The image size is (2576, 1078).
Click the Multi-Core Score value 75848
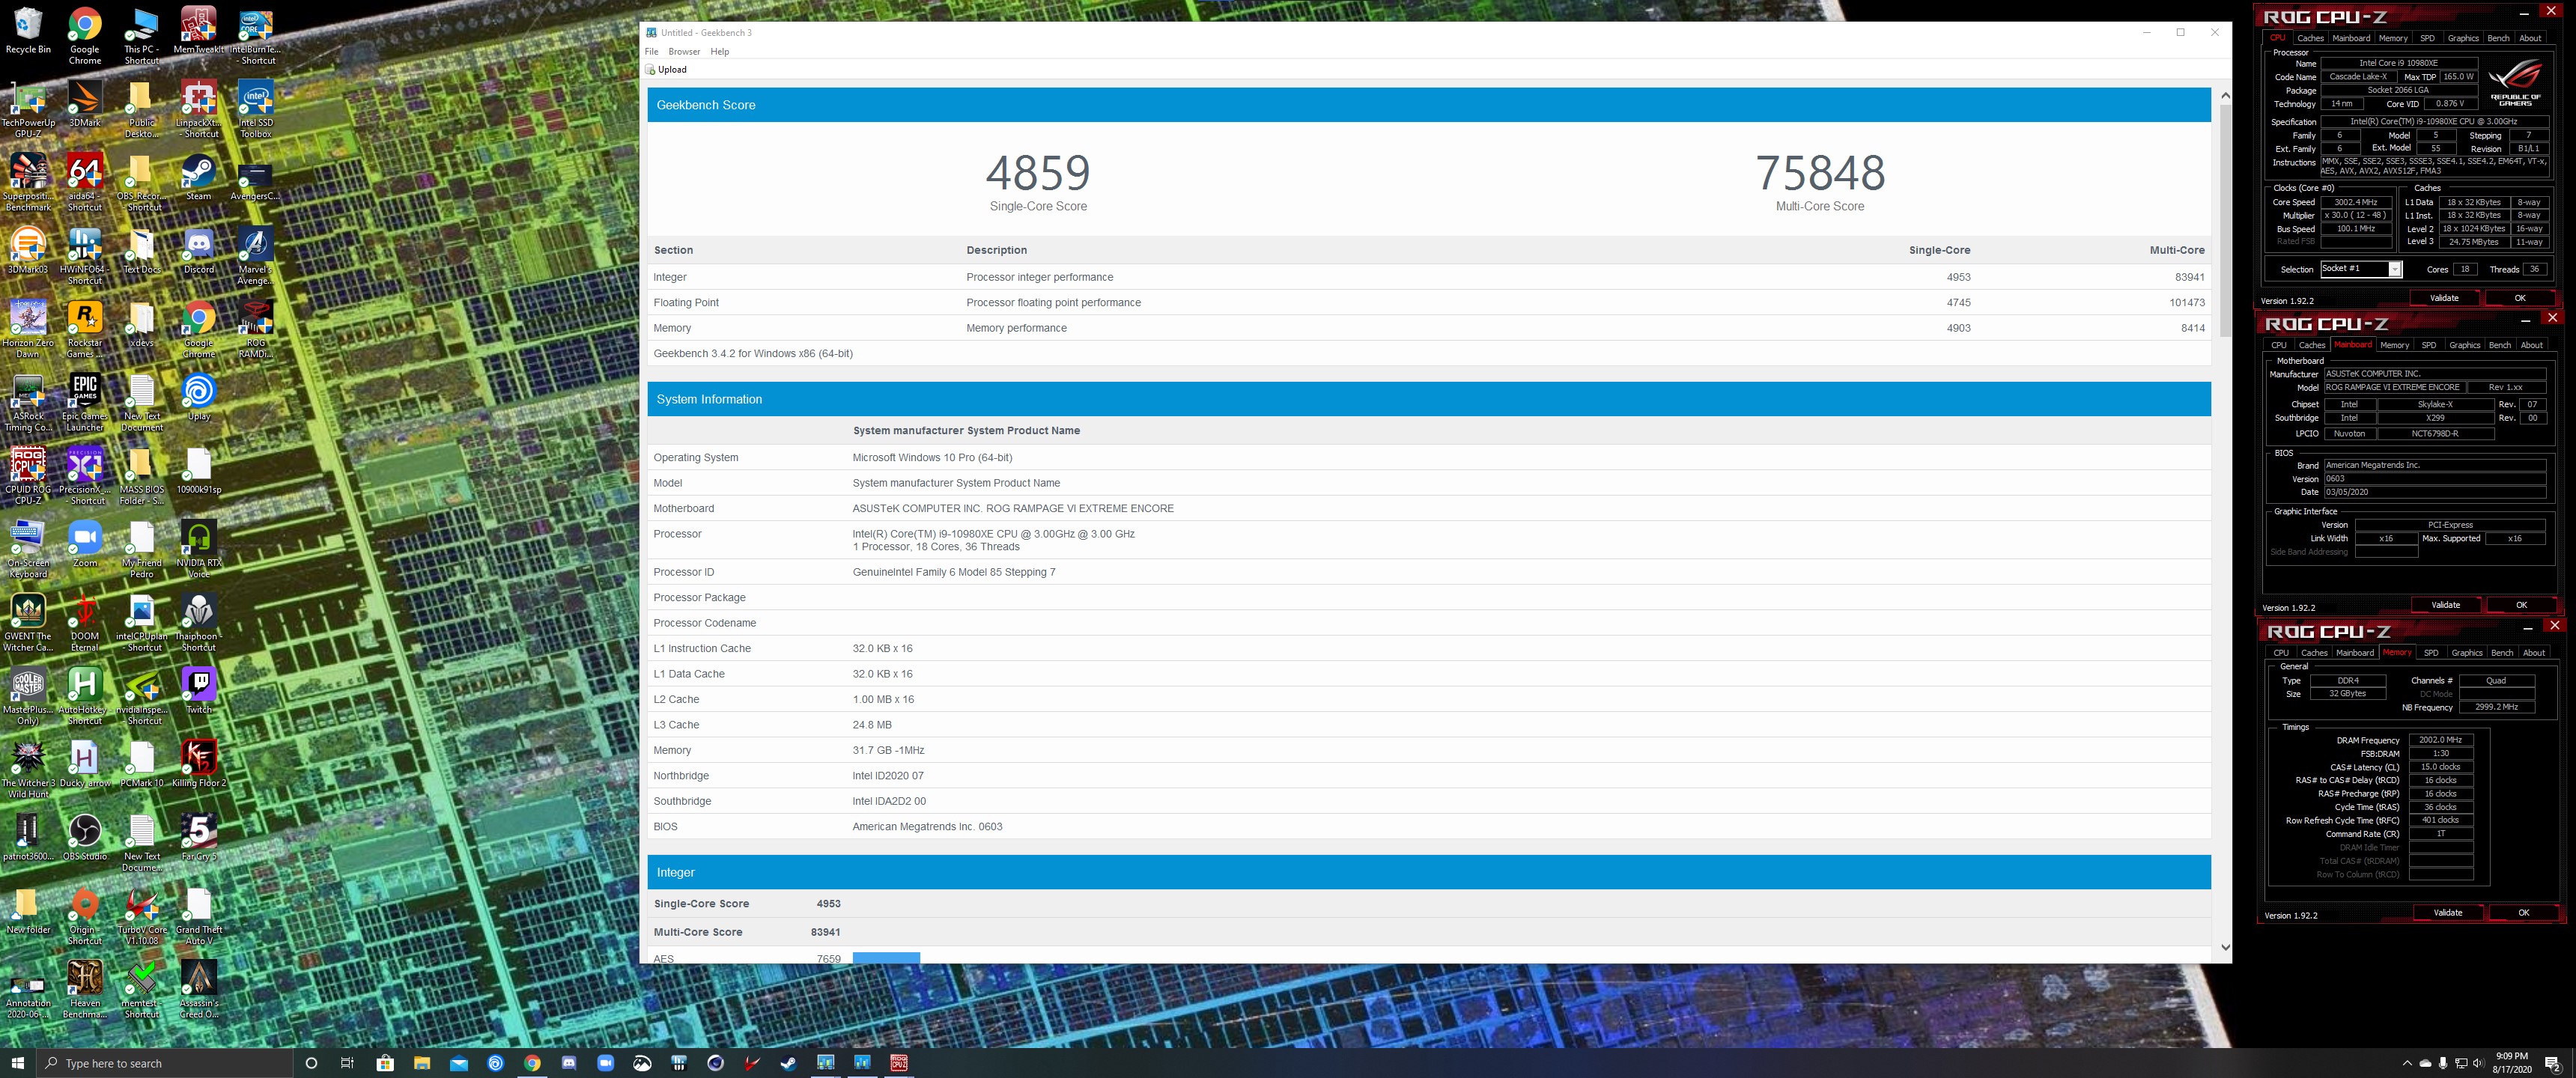pyautogui.click(x=1820, y=173)
